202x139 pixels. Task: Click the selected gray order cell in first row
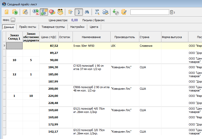(14, 46)
